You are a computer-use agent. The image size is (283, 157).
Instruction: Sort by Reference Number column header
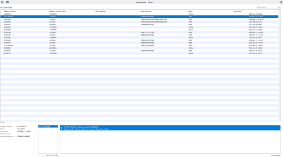coord(10,11)
